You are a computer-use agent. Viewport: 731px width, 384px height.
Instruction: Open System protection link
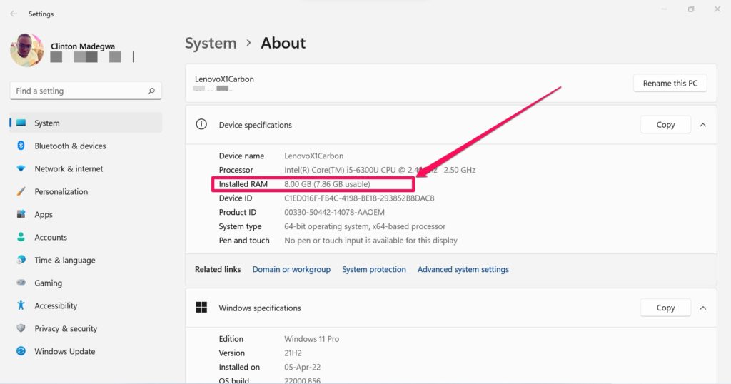click(x=374, y=269)
